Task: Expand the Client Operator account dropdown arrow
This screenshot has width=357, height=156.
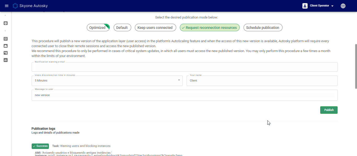Action: point(332,6)
